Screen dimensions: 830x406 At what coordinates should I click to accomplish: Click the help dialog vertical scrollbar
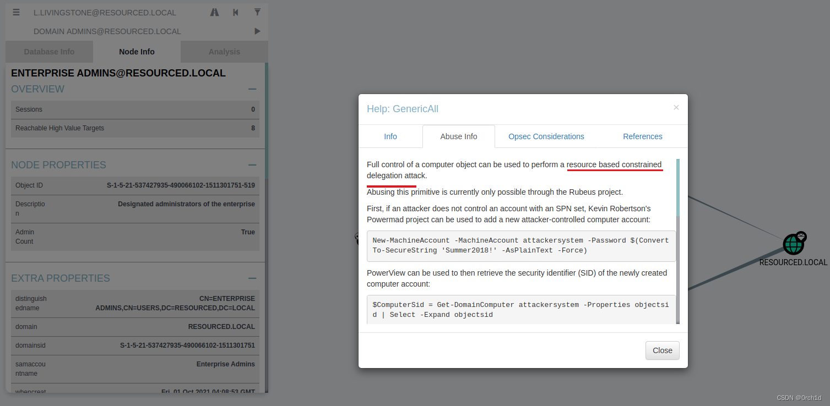677,187
